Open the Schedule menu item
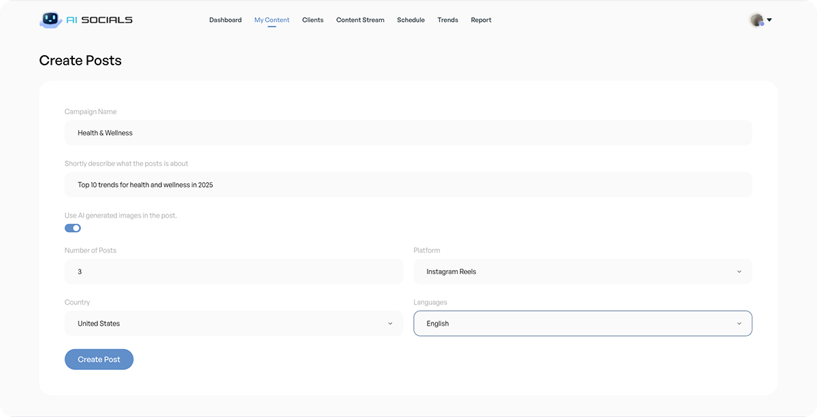 411,20
